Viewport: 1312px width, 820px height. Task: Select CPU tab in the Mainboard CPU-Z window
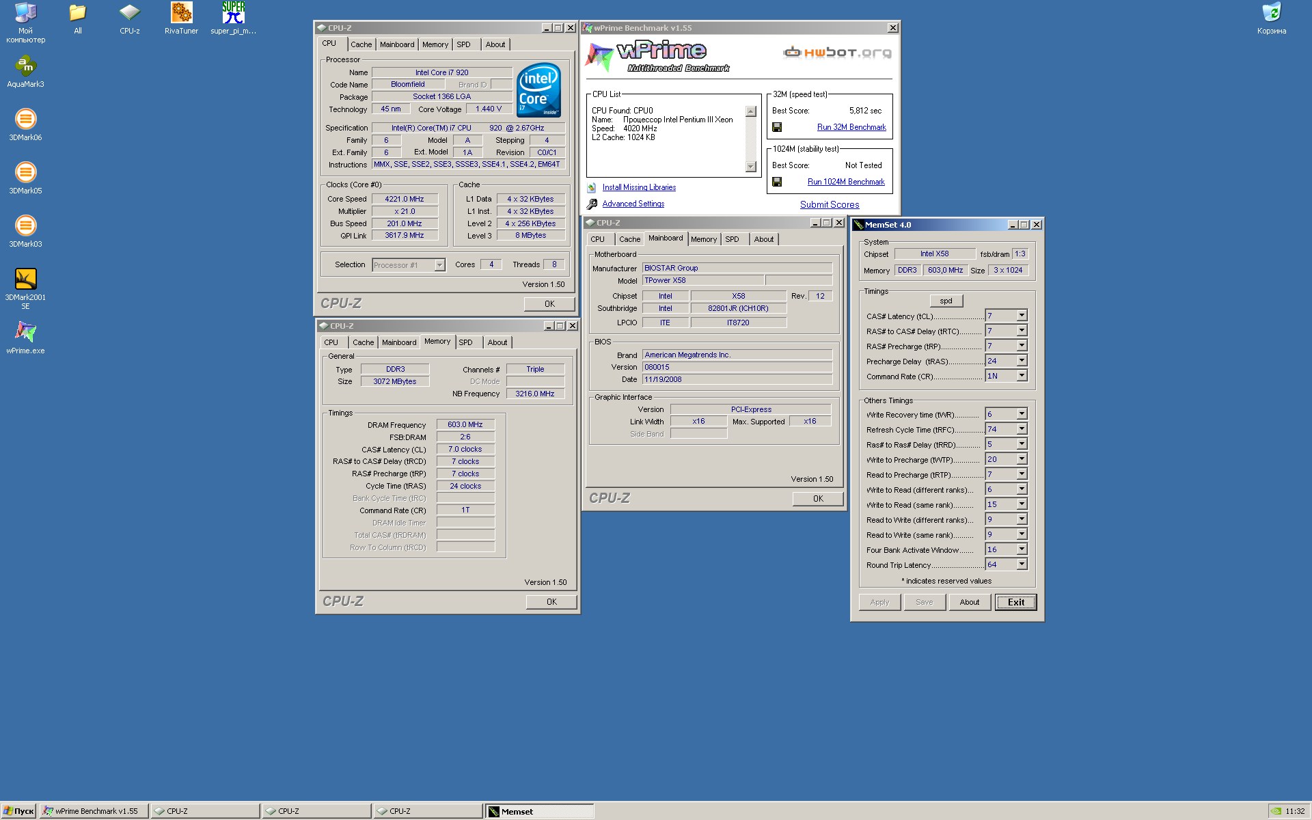click(598, 239)
